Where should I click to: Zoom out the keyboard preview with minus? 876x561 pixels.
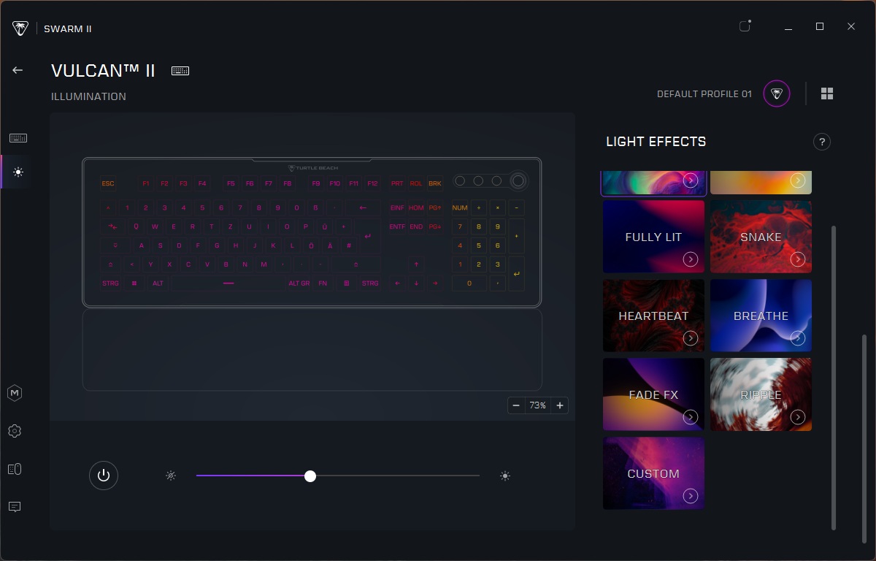point(516,405)
